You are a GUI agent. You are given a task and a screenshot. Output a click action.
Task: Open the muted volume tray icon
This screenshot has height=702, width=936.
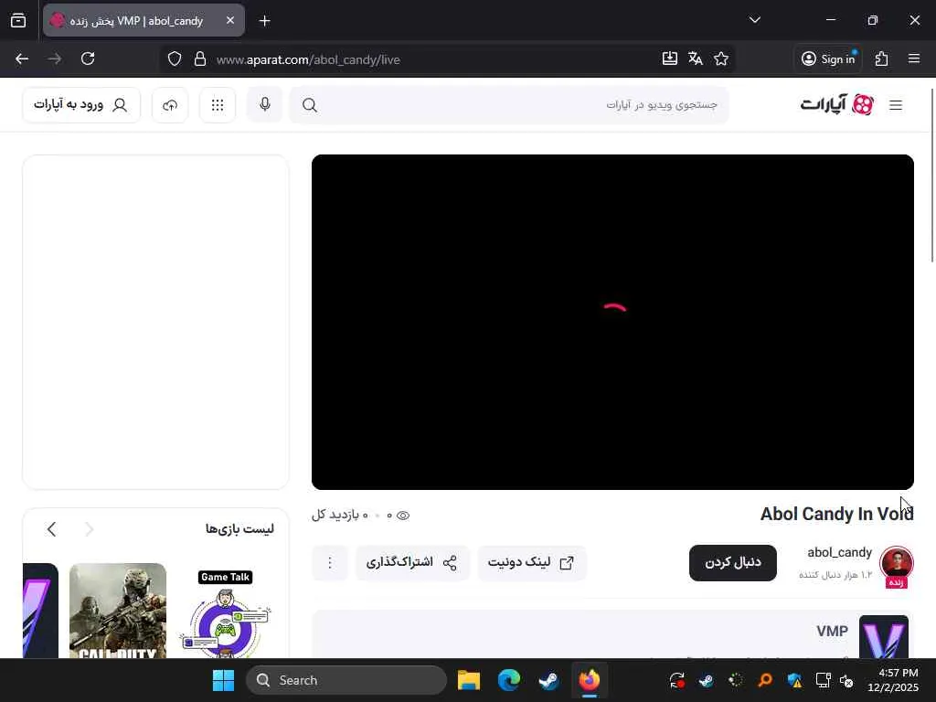pyautogui.click(x=846, y=680)
